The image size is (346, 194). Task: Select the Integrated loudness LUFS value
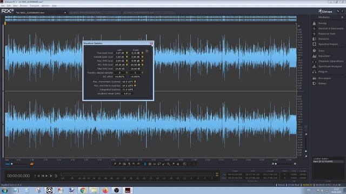128,89
